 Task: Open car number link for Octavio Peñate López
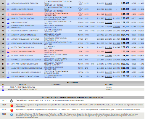tap(8, 56)
